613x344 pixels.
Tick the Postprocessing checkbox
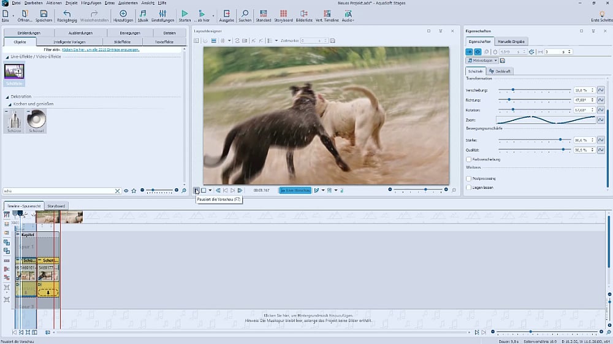click(x=469, y=179)
